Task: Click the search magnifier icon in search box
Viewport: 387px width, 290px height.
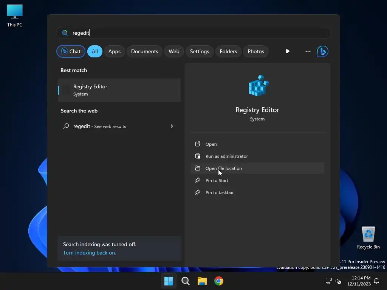Action: [x=65, y=33]
